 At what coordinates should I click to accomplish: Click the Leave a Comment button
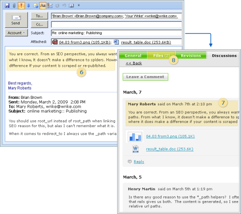click(x=145, y=77)
